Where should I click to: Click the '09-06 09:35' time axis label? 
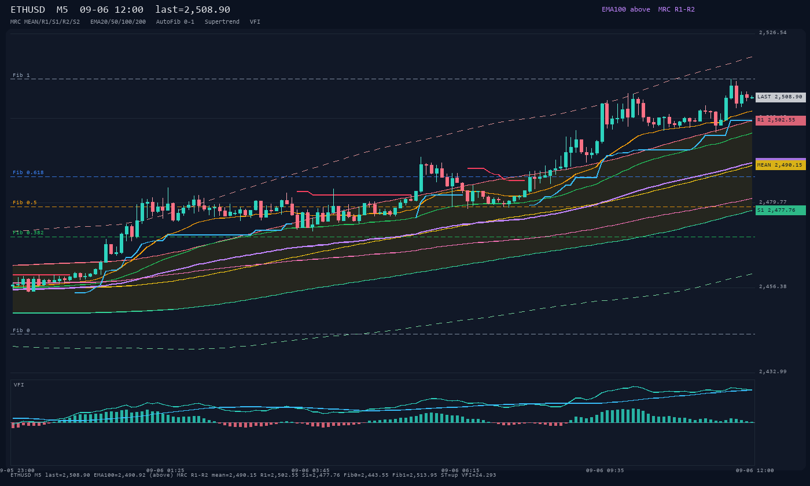[x=605, y=470]
